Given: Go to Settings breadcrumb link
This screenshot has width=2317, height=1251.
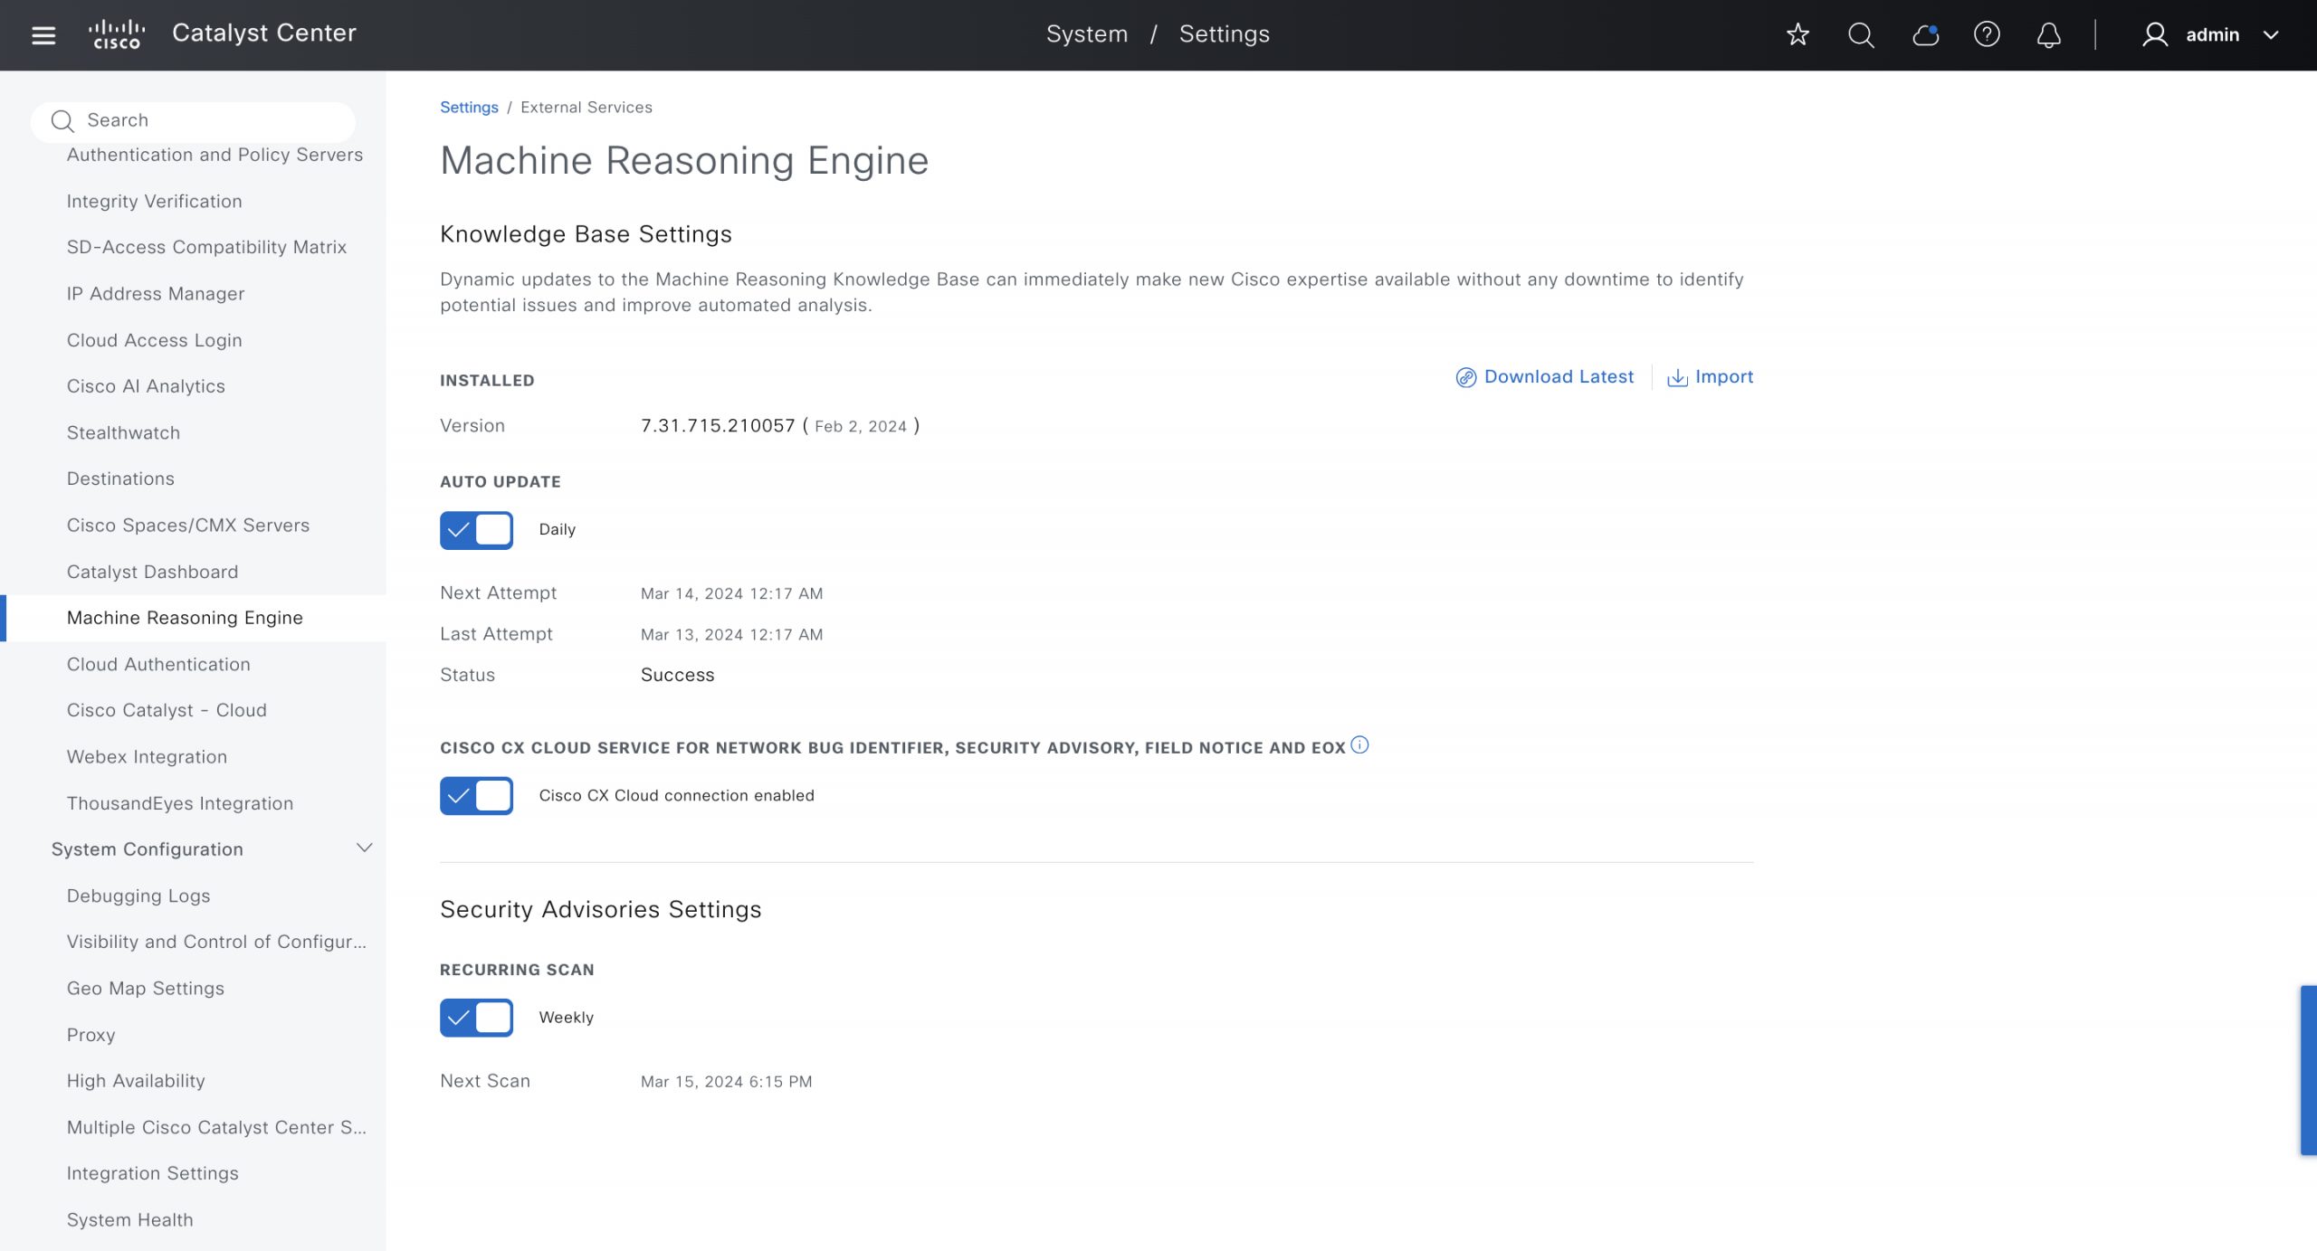Looking at the screenshot, I should coord(469,107).
